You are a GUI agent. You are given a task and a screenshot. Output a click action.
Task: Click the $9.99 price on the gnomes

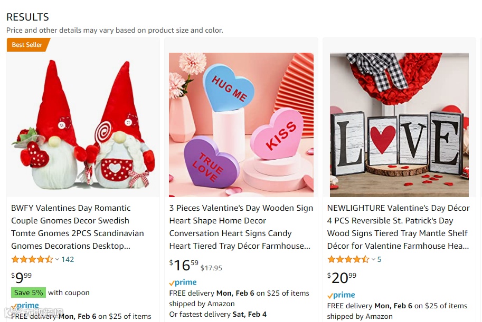click(x=22, y=277)
